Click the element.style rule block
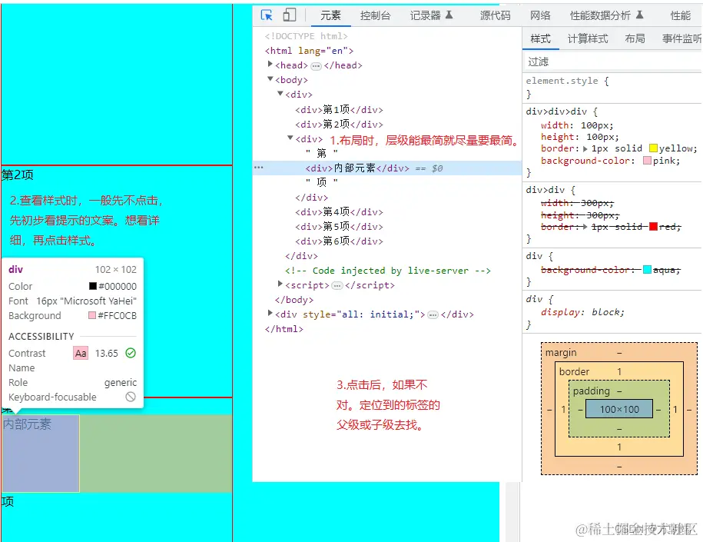 [x=612, y=88]
